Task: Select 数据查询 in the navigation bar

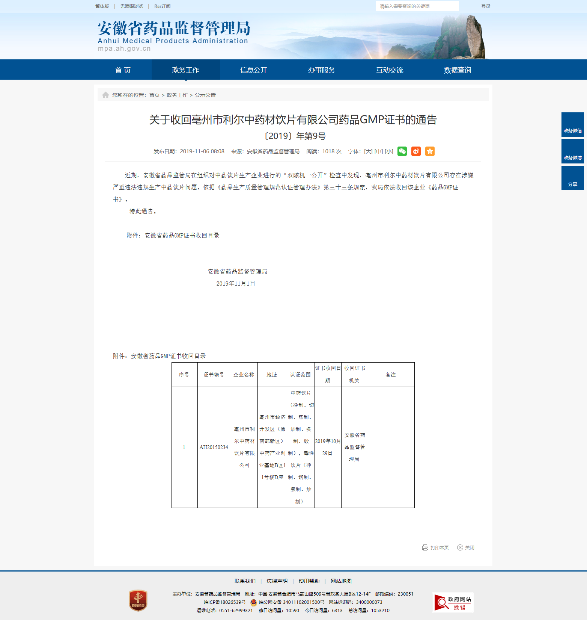Action: [x=457, y=70]
